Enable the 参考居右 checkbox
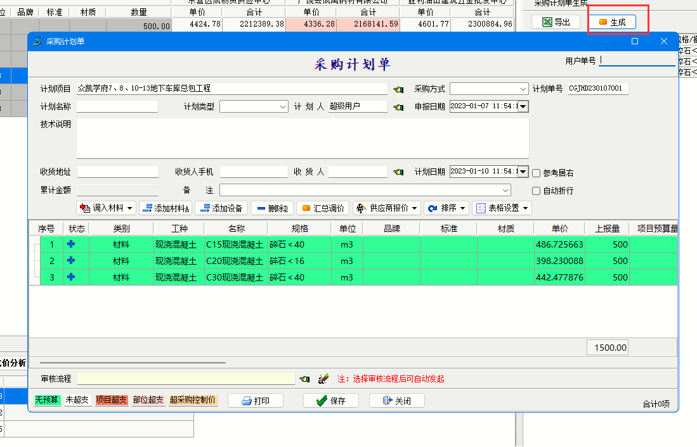Viewport: 697px width, 447px height. coord(537,173)
